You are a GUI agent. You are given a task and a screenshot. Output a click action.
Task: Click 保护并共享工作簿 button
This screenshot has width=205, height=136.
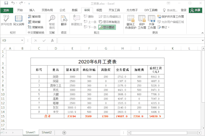pos(171,16)
